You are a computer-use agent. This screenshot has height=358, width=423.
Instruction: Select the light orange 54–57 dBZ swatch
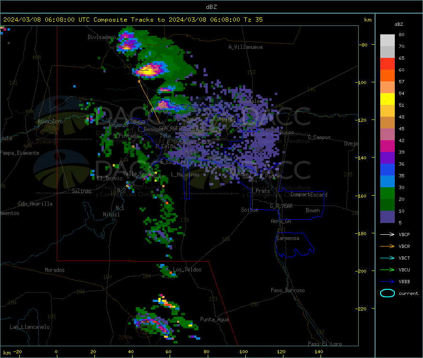tap(387, 87)
